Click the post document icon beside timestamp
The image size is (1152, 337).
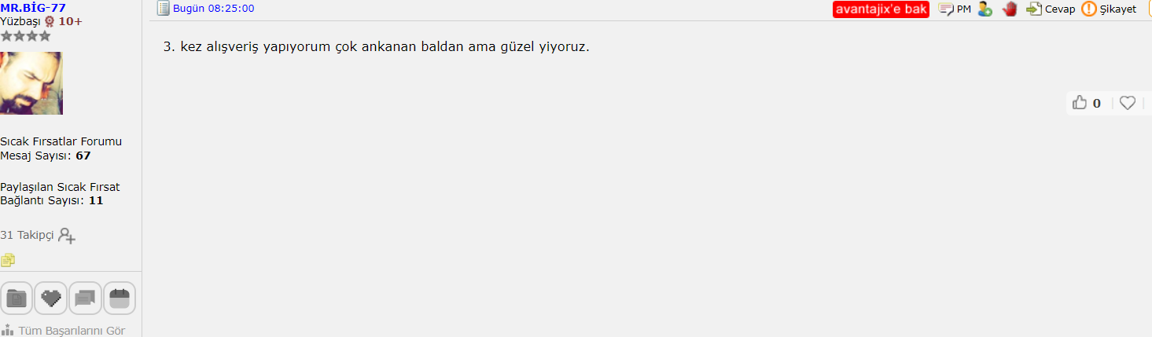point(164,9)
